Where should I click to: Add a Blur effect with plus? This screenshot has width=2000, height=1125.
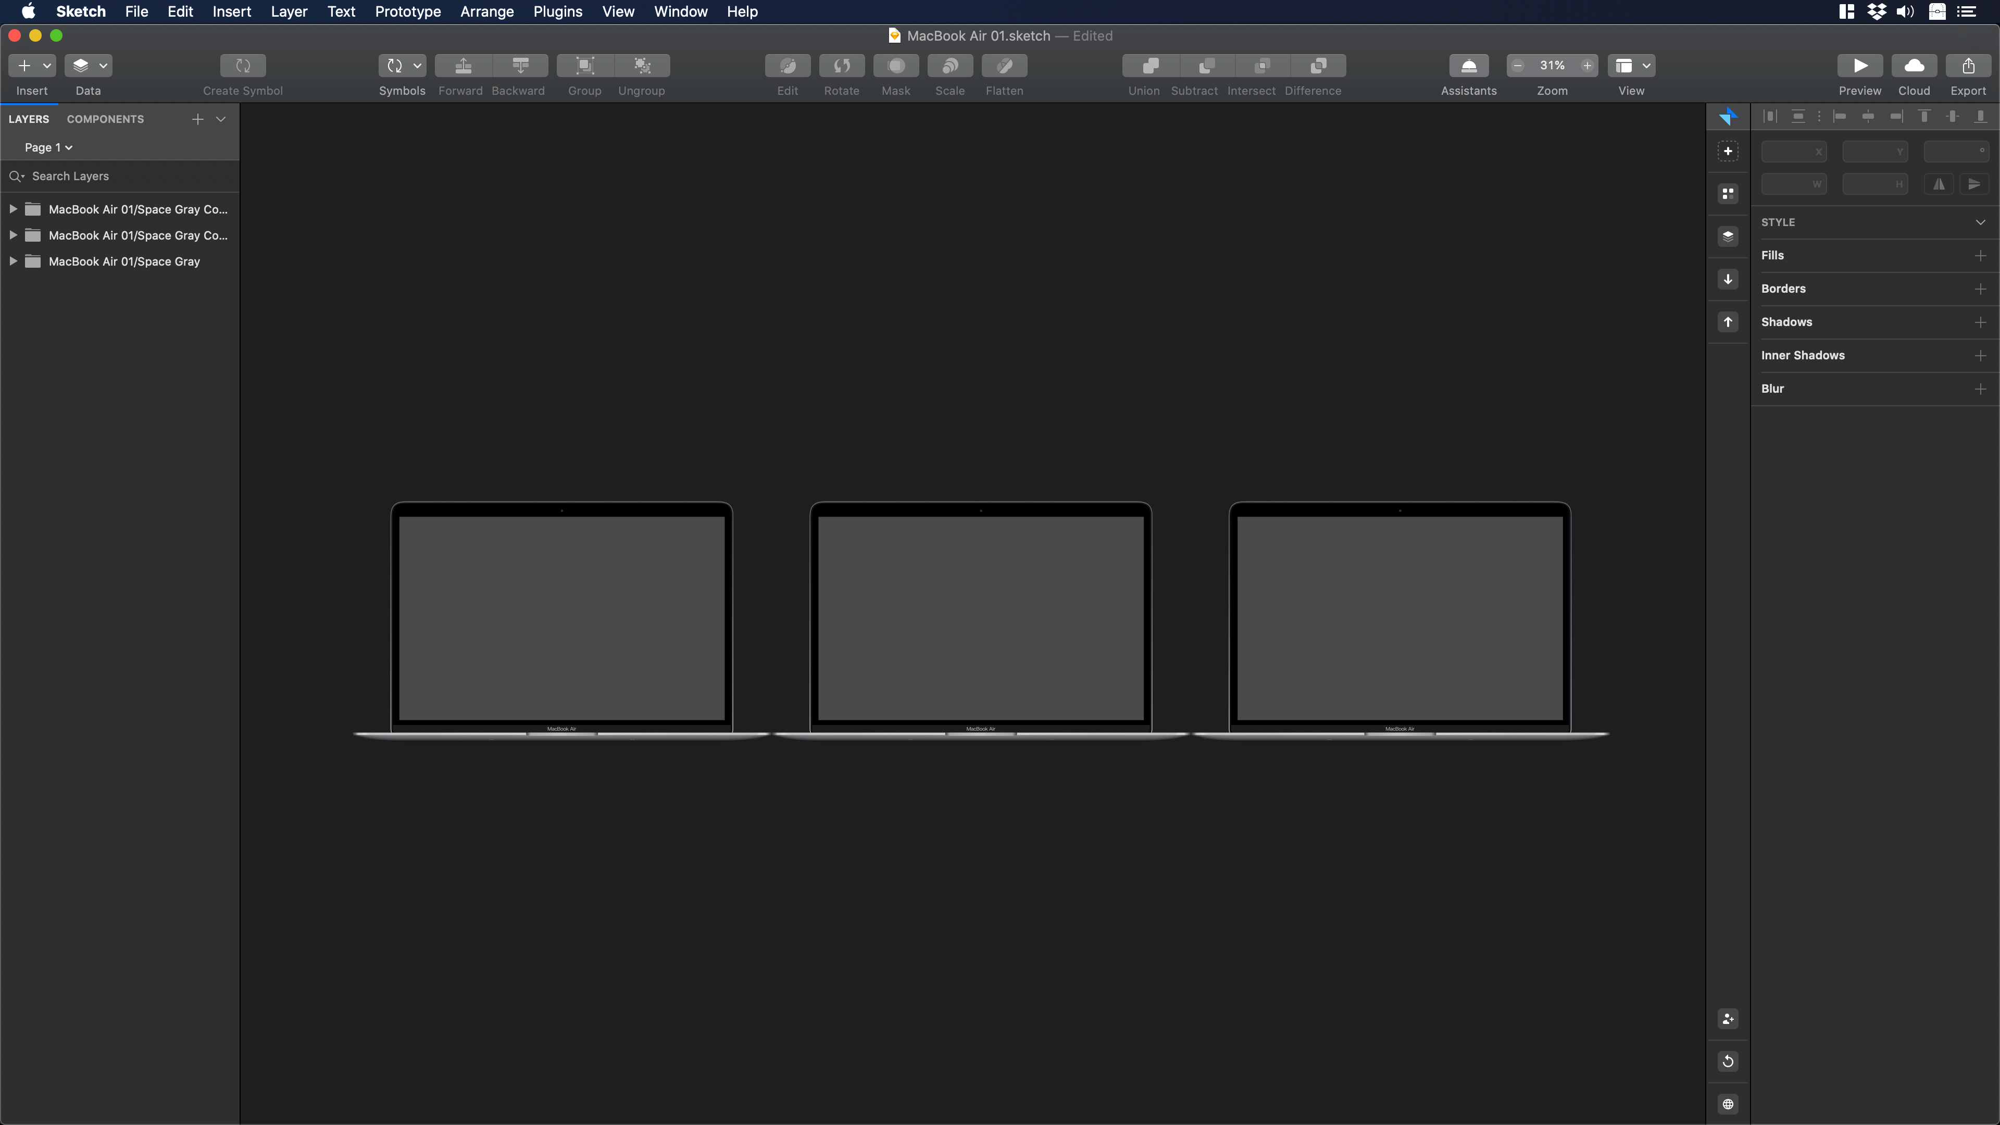click(1980, 389)
